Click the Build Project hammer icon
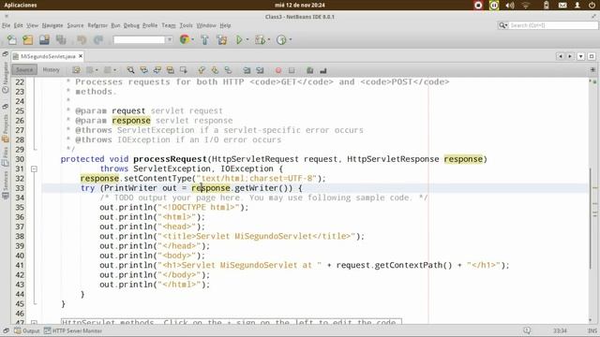This screenshot has height=337, width=600. pos(204,39)
